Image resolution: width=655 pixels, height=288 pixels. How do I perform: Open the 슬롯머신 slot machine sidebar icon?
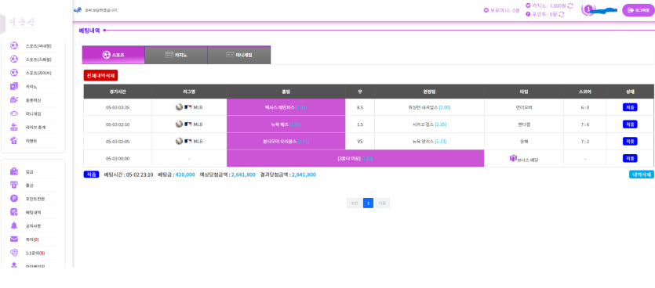pyautogui.click(x=14, y=100)
